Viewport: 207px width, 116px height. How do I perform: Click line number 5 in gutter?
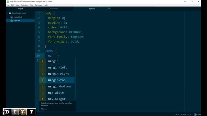pyautogui.click(x=39, y=32)
